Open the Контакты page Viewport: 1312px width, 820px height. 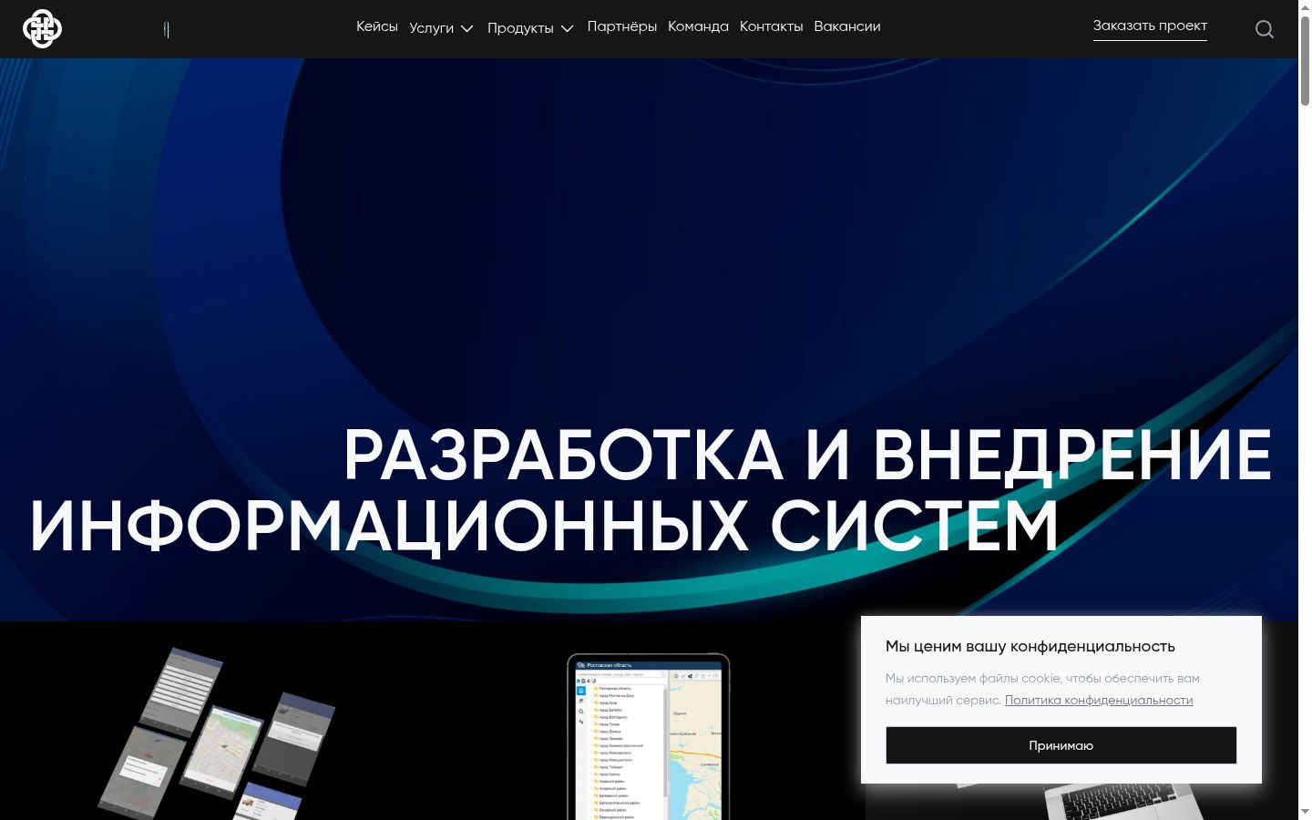771,26
